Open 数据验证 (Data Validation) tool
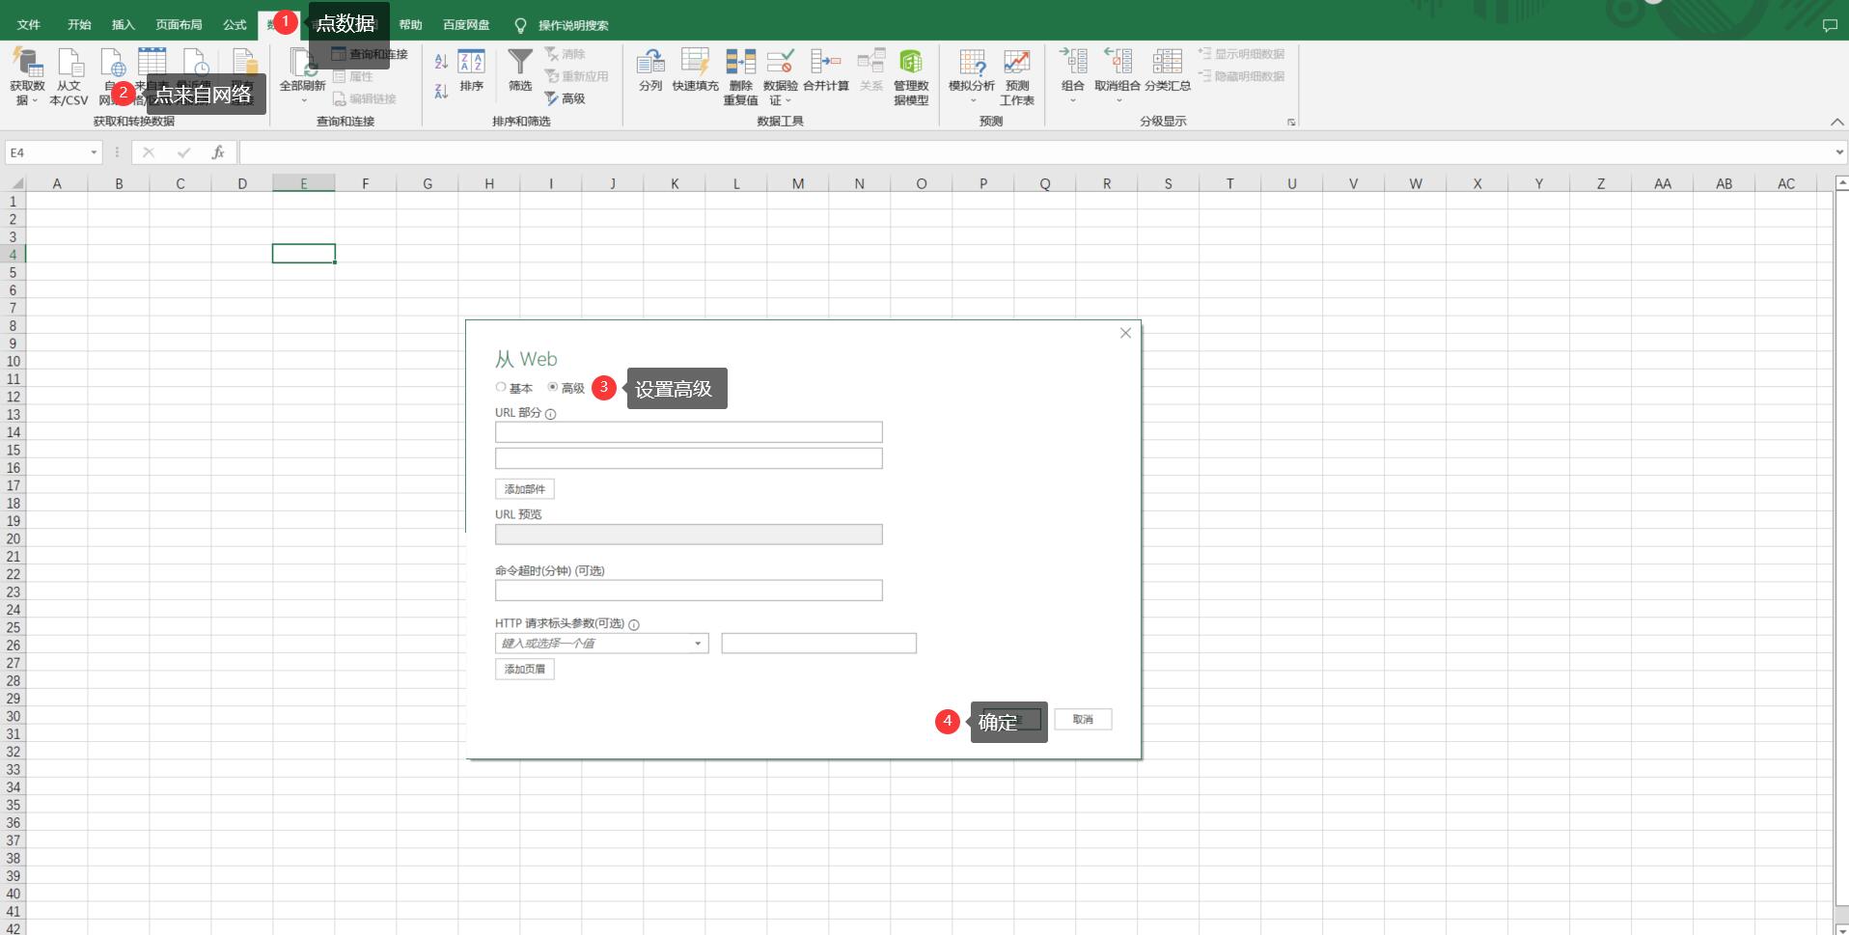Screen dimensions: 1849x935 780,76
